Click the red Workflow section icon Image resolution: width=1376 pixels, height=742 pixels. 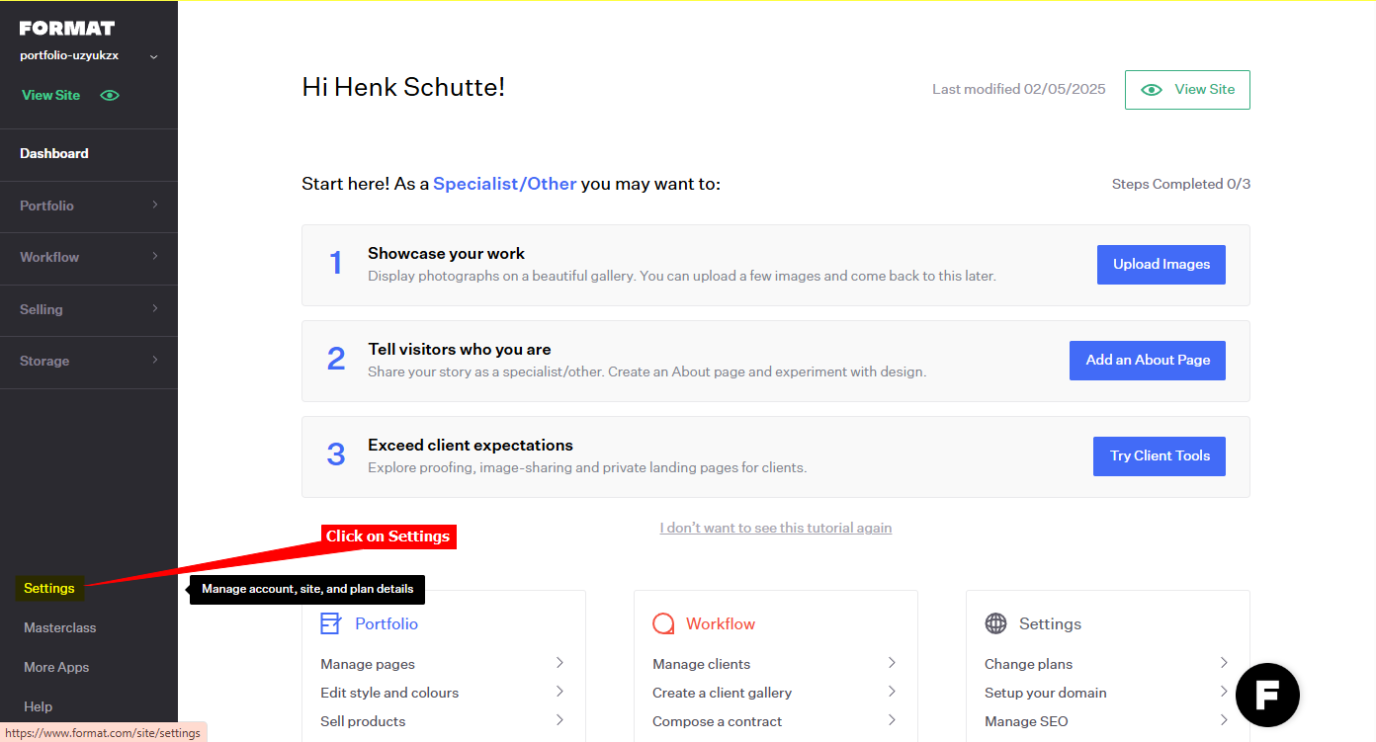click(x=663, y=623)
